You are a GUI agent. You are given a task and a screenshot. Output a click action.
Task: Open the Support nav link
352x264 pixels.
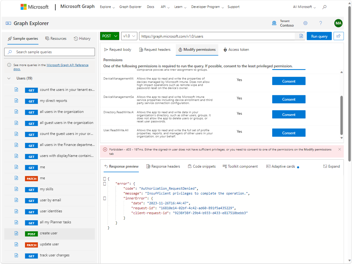click(x=233, y=7)
